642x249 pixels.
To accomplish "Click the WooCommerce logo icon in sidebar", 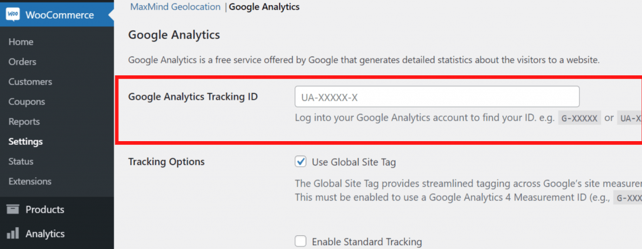I will point(13,15).
